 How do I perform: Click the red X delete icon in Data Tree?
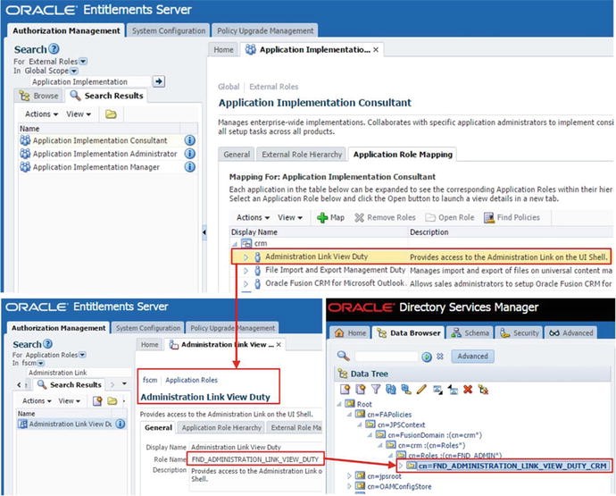point(468,390)
